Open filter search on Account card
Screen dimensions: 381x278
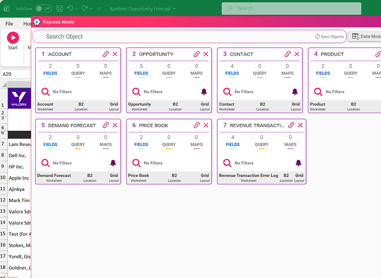pos(45,92)
